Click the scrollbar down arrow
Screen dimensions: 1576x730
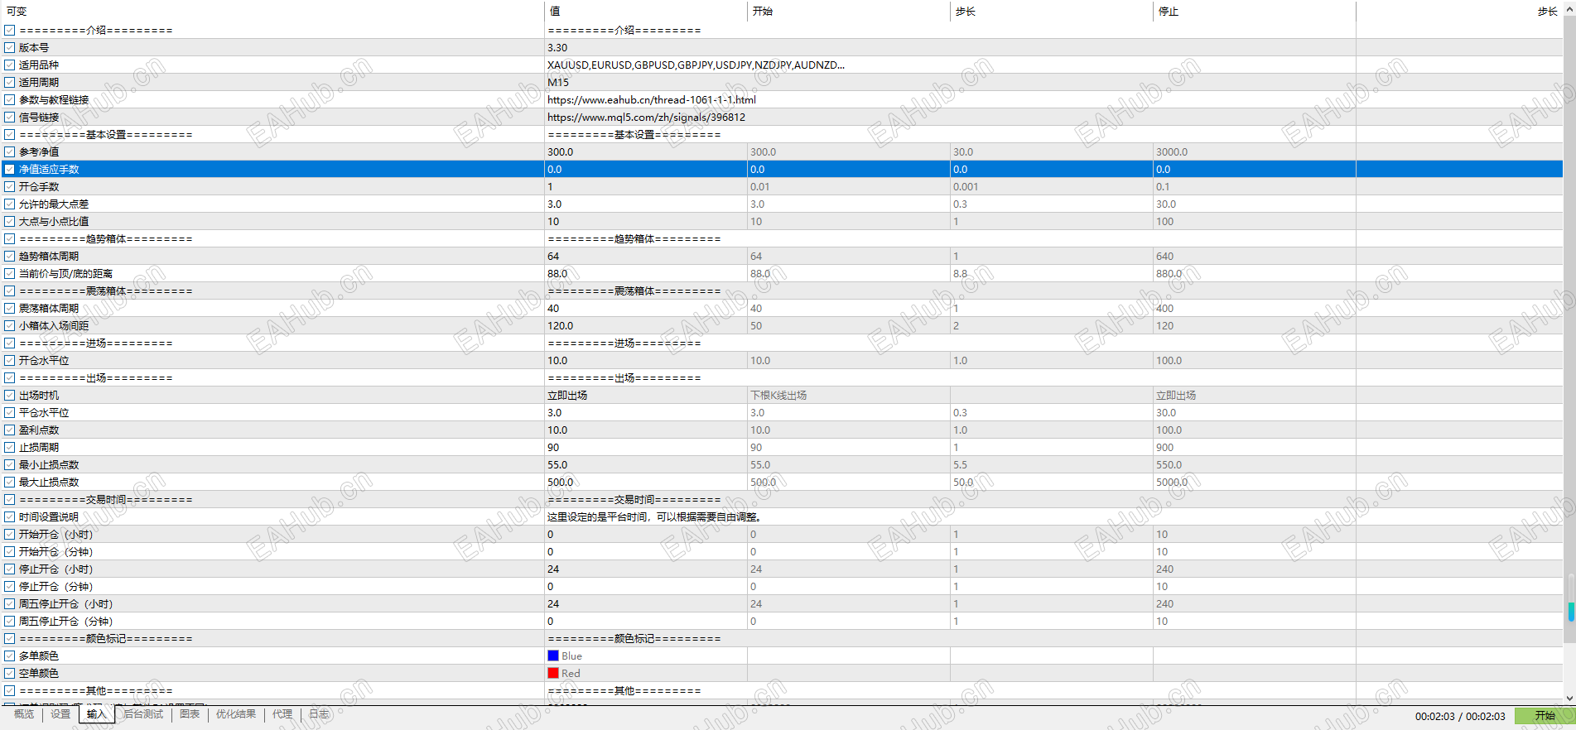pos(1570,699)
